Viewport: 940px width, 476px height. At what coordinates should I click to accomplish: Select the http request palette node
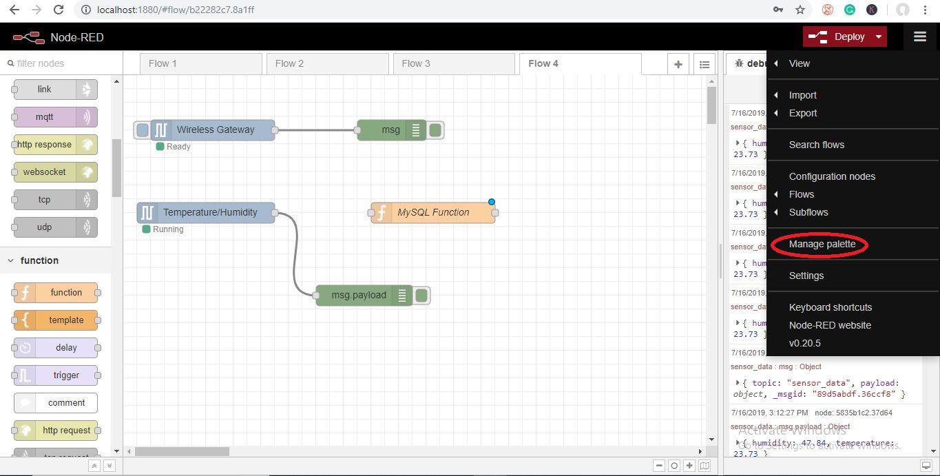[55, 431]
